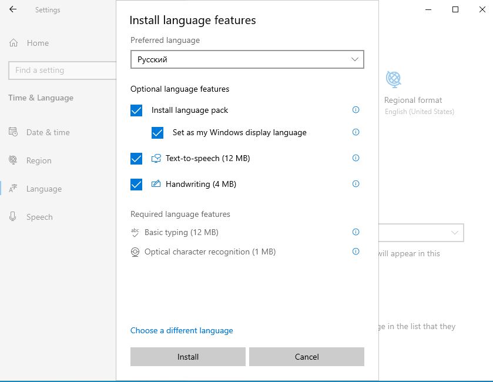The image size is (493, 382).
Task: Click the Region globe icon in sidebar
Action: point(13,160)
